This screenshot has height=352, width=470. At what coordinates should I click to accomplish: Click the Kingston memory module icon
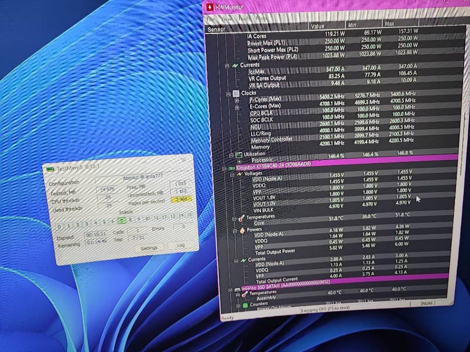(232, 169)
